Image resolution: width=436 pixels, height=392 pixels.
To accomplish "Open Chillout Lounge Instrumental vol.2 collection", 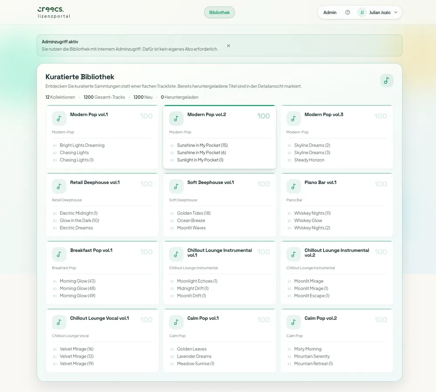I will click(x=337, y=253).
